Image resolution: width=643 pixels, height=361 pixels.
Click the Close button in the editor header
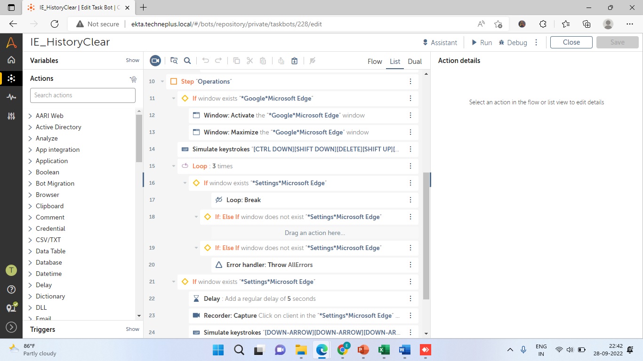[571, 42]
